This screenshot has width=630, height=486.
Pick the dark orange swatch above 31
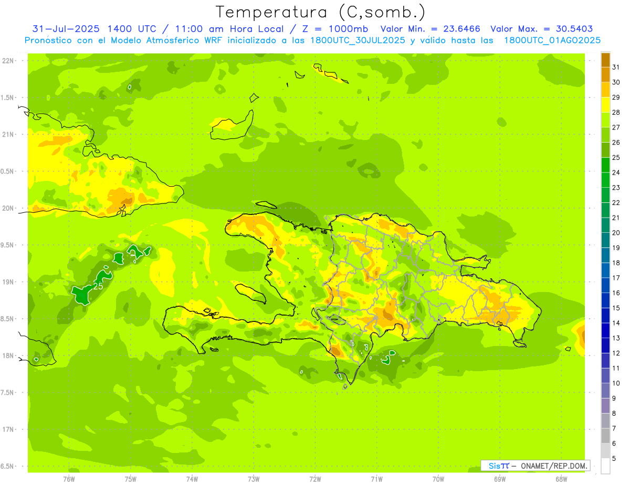coord(606,60)
